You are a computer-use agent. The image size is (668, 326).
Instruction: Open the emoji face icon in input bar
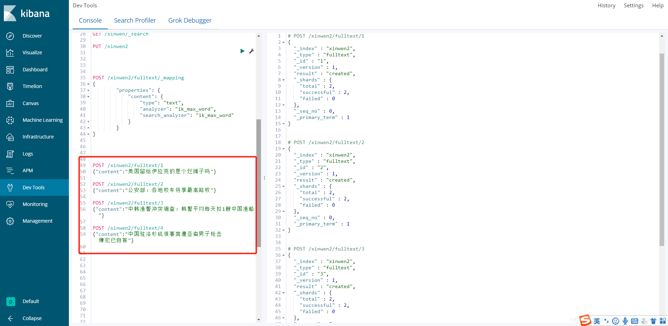click(615, 321)
